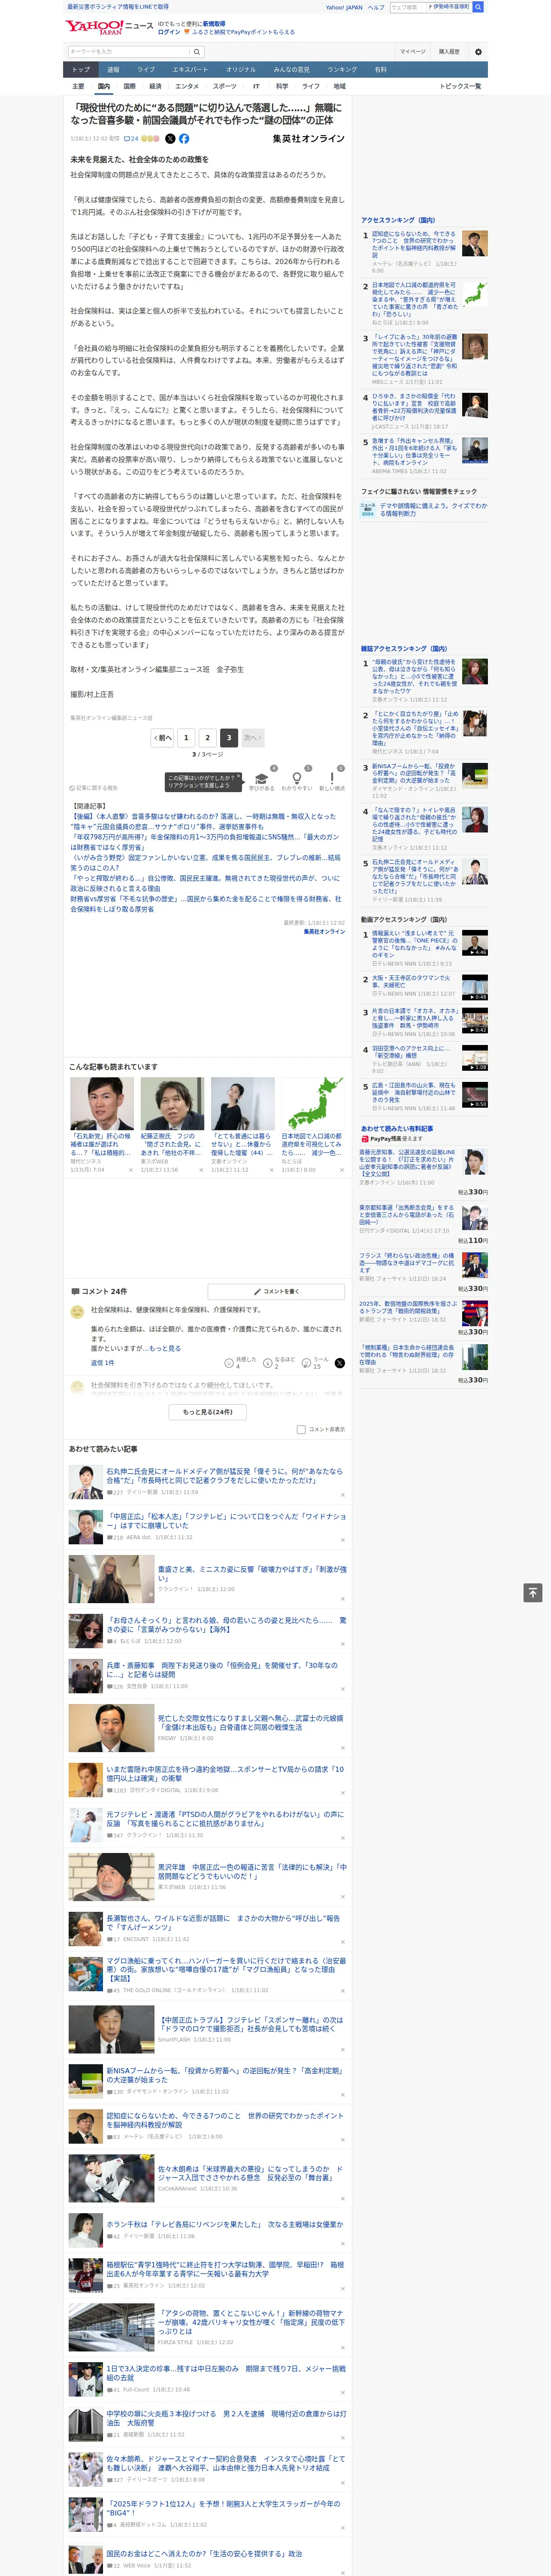Open マイページ link
The image size is (551, 2576).
pyautogui.click(x=413, y=52)
